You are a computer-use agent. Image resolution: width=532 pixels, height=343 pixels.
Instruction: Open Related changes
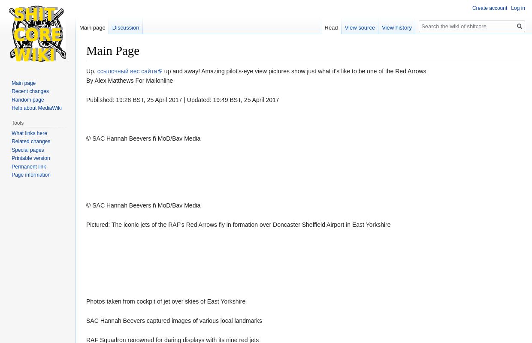point(31,141)
